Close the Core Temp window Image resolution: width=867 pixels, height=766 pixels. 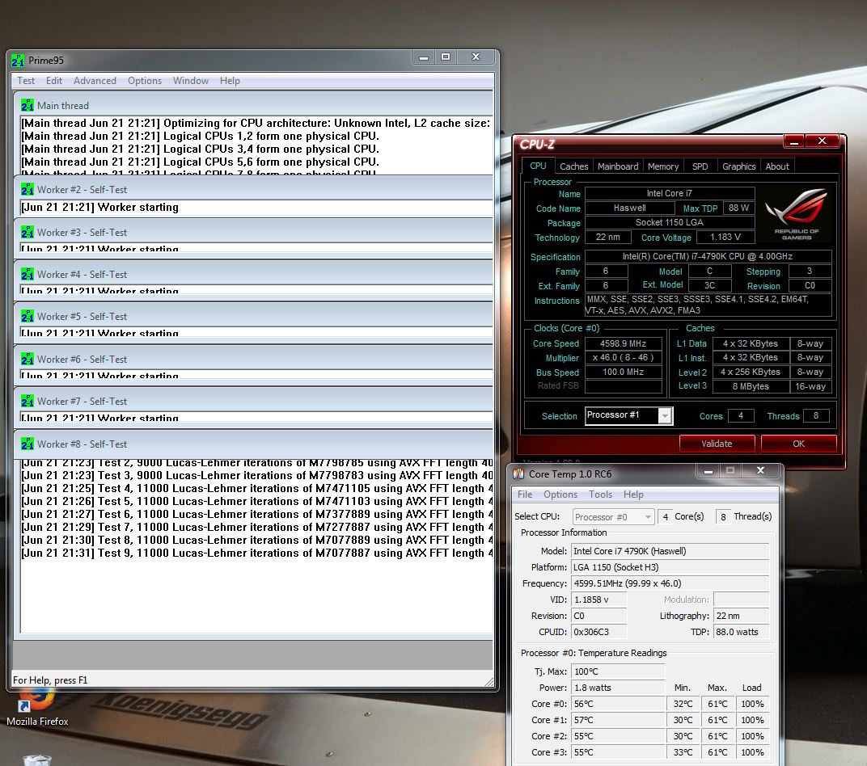[x=760, y=470]
